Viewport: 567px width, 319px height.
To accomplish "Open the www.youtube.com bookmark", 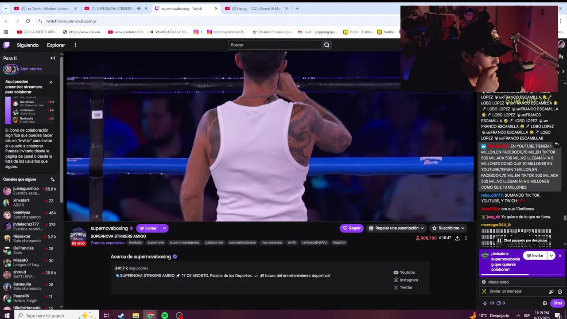I will tap(126, 32).
